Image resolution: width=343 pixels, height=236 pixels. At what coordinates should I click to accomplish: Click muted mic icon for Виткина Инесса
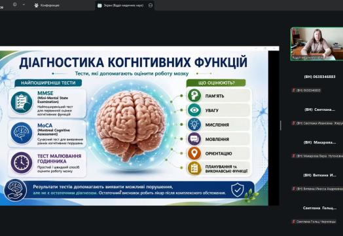pyautogui.click(x=294, y=189)
